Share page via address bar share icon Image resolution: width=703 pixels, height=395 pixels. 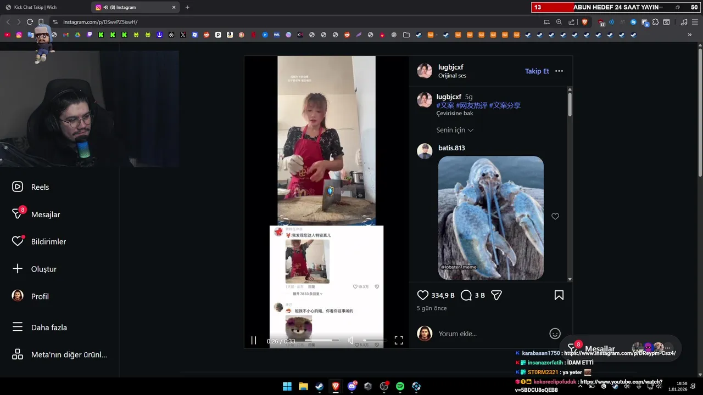tap(572, 22)
